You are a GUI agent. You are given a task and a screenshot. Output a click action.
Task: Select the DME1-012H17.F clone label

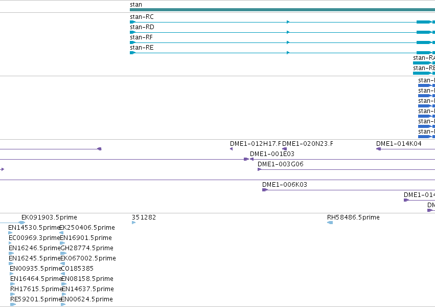[x=256, y=143]
